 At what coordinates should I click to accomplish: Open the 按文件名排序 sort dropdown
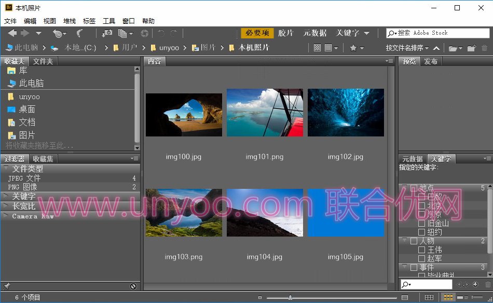(x=407, y=48)
